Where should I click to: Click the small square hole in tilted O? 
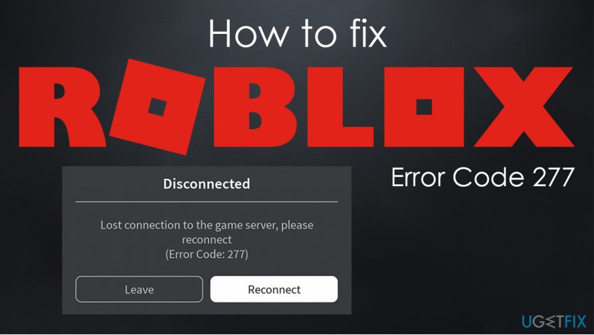(x=157, y=106)
